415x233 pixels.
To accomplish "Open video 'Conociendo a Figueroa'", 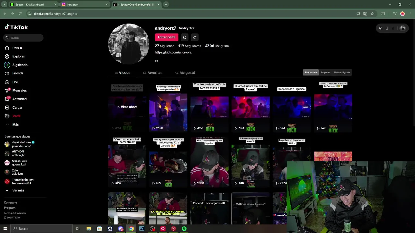I will pos(292,107).
